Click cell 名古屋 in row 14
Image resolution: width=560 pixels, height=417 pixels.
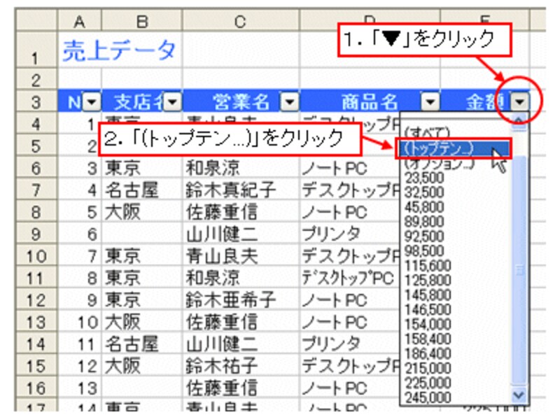[x=142, y=344]
